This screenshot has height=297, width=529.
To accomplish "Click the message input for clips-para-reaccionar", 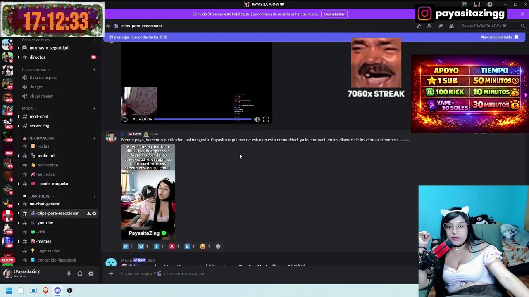I will (264, 273).
